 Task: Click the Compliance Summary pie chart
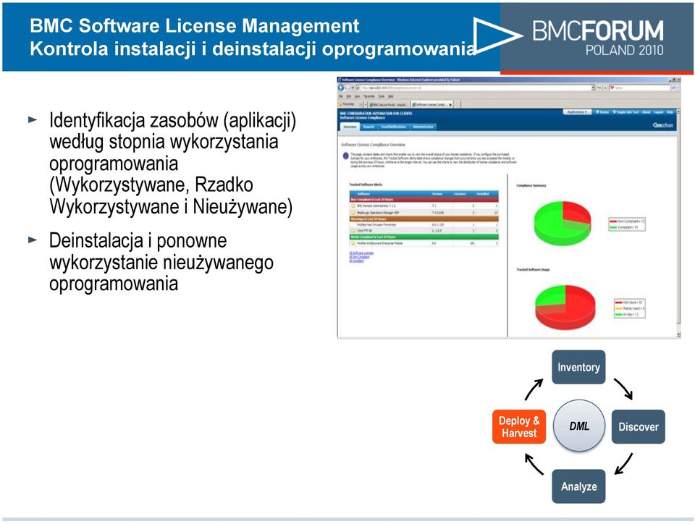[x=563, y=223]
